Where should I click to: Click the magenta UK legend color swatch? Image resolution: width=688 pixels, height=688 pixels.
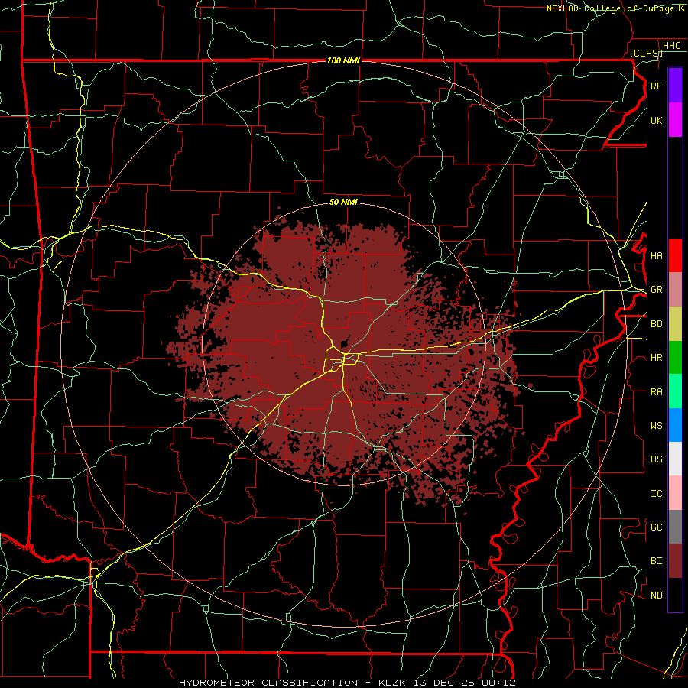point(675,120)
